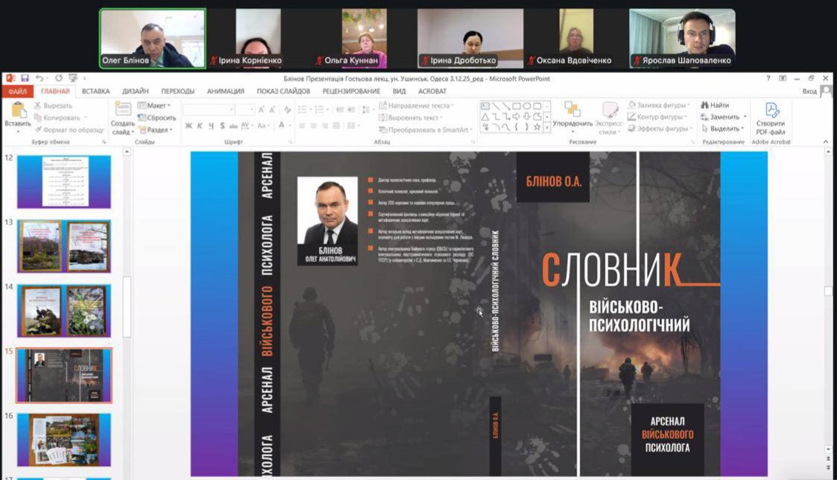Toggle italic formatting (К)
Screen dimensions: 837x480
pyautogui.click(x=200, y=126)
